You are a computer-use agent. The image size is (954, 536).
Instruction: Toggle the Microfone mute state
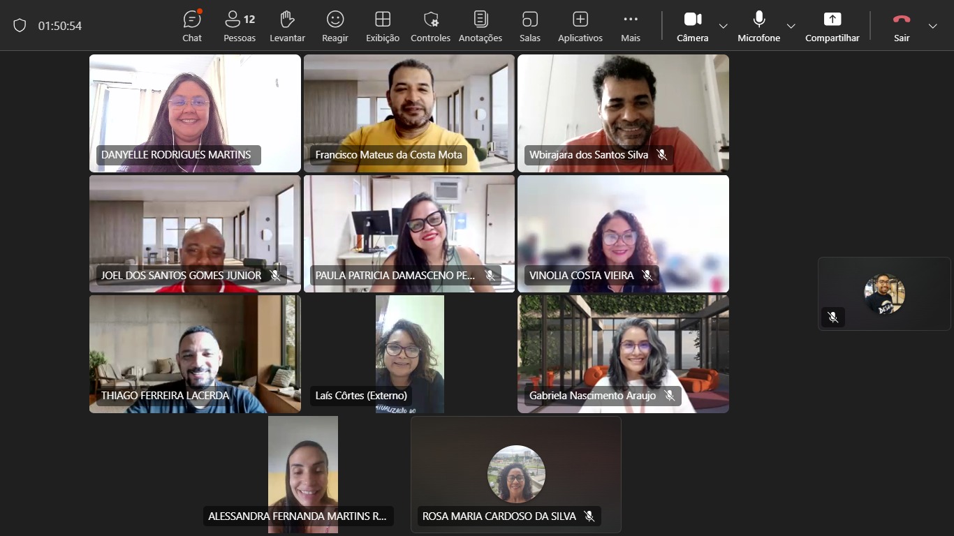(758, 26)
